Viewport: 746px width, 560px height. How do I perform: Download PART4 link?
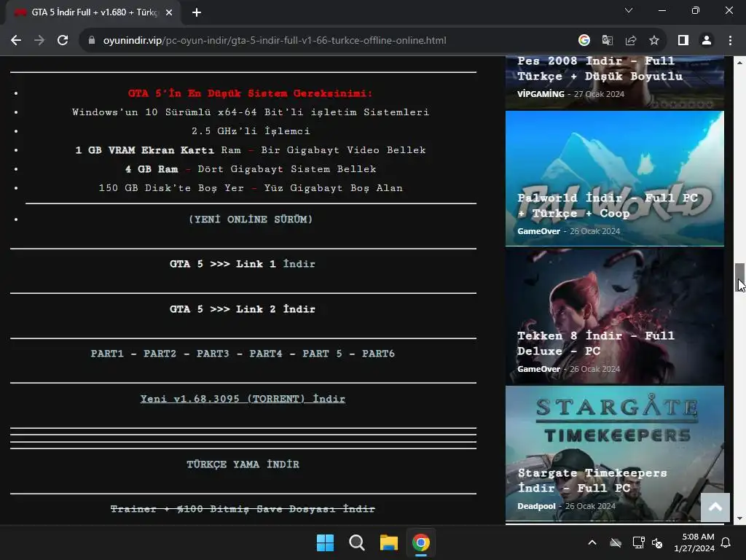266,354
